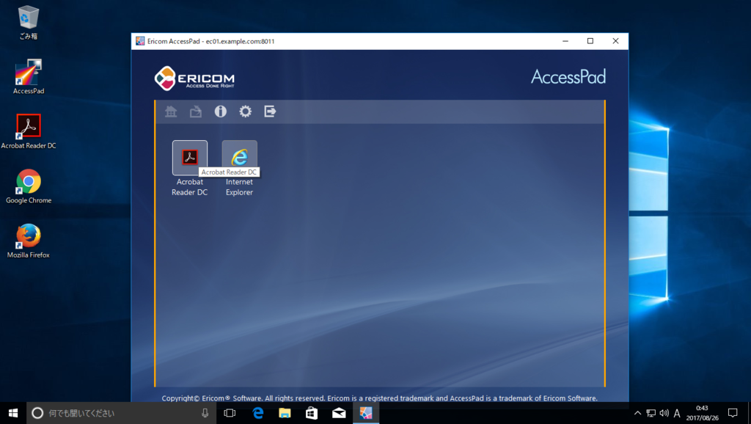The width and height of the screenshot is (751, 424).
Task: Select the Mozilla Firefox desktop shortcut
Action: [x=29, y=241]
